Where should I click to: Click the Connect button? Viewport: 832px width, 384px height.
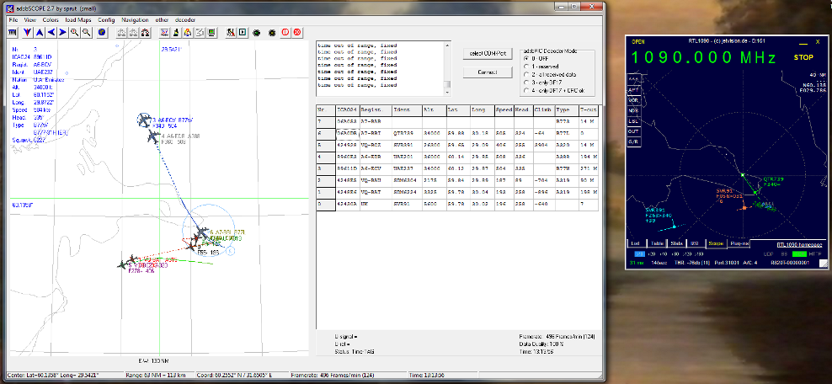tap(486, 72)
